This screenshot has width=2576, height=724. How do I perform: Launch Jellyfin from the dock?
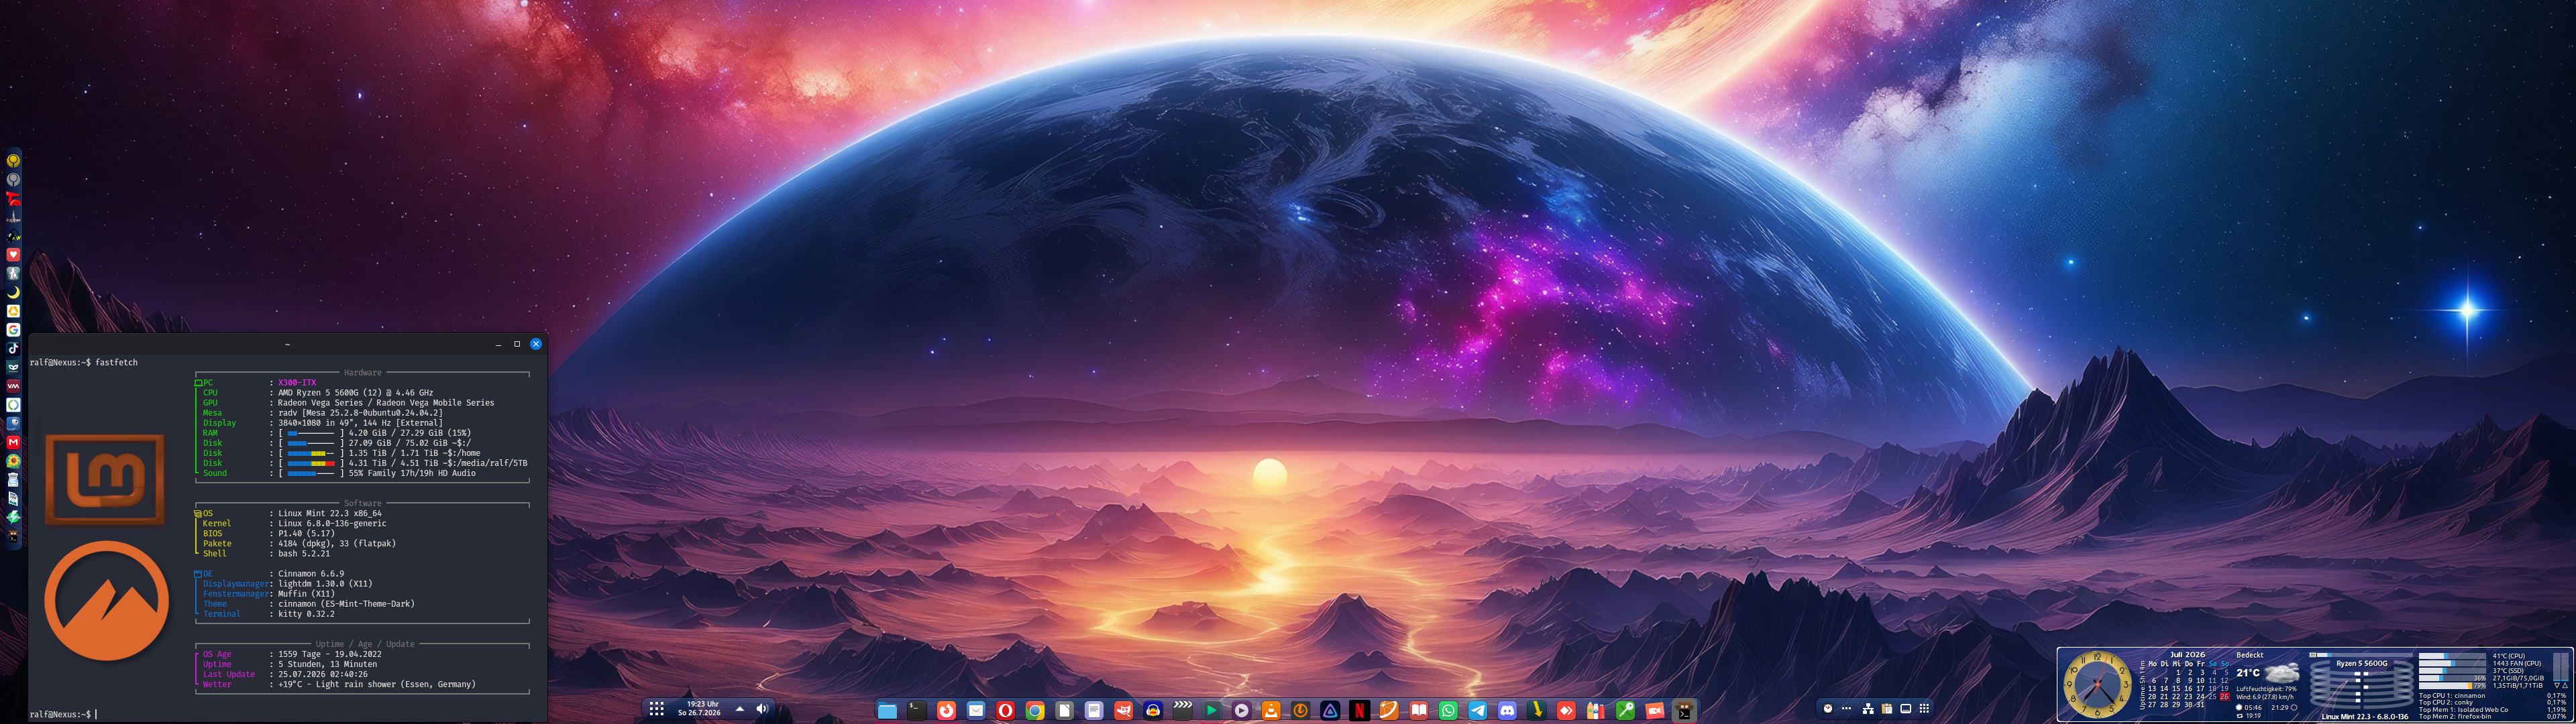click(x=1330, y=710)
